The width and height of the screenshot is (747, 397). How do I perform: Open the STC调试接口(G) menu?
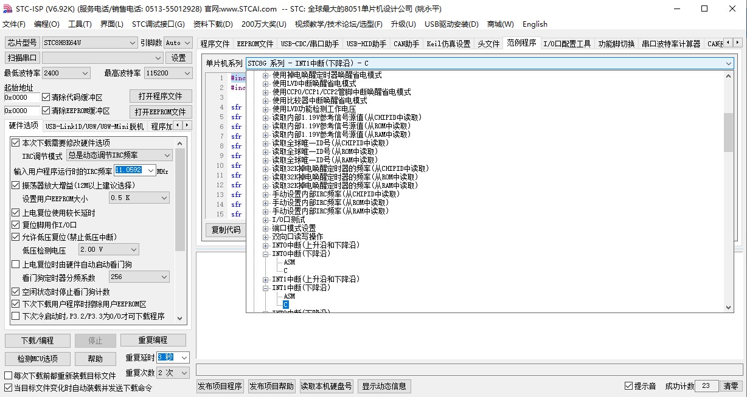click(x=158, y=24)
